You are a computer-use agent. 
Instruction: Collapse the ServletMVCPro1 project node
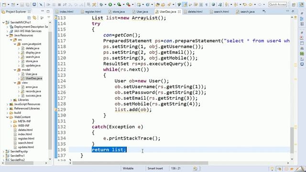3,22
